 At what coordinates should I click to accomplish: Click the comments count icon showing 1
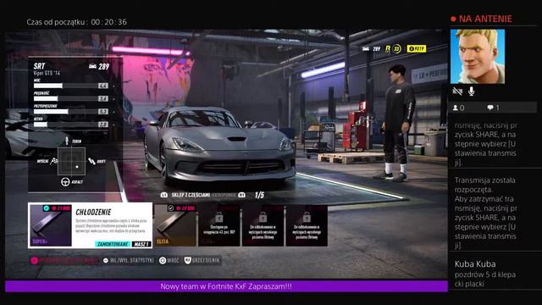pyautogui.click(x=490, y=108)
